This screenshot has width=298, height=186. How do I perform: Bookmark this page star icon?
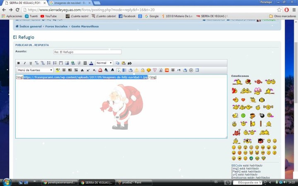[x=279, y=10]
